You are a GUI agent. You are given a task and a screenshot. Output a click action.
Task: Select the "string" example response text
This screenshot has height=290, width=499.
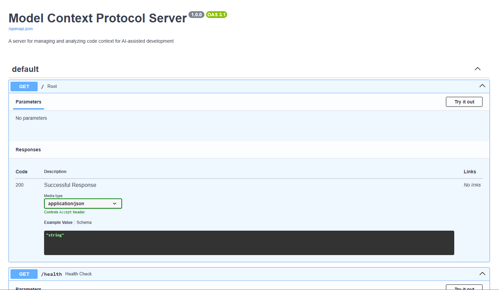coord(55,235)
